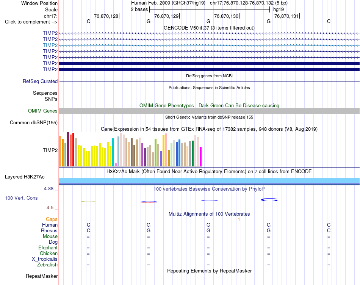Open 'Short Genetic Variants from dbSNP release 155' title

click(209, 117)
